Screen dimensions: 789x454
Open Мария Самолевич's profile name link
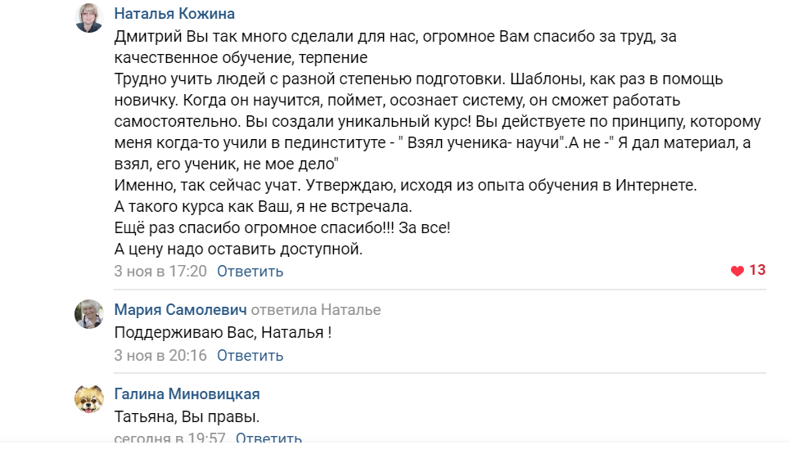pyautogui.click(x=180, y=310)
